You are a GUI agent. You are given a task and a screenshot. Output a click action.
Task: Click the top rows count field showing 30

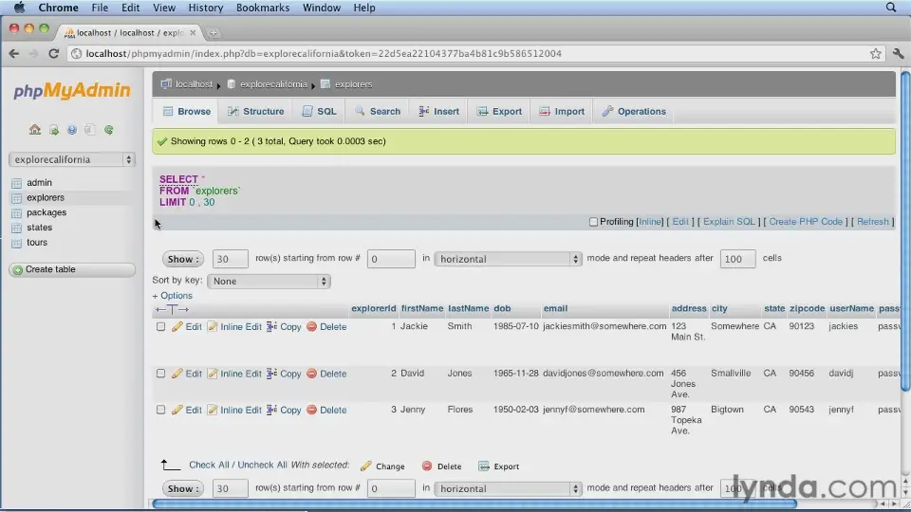pyautogui.click(x=230, y=259)
